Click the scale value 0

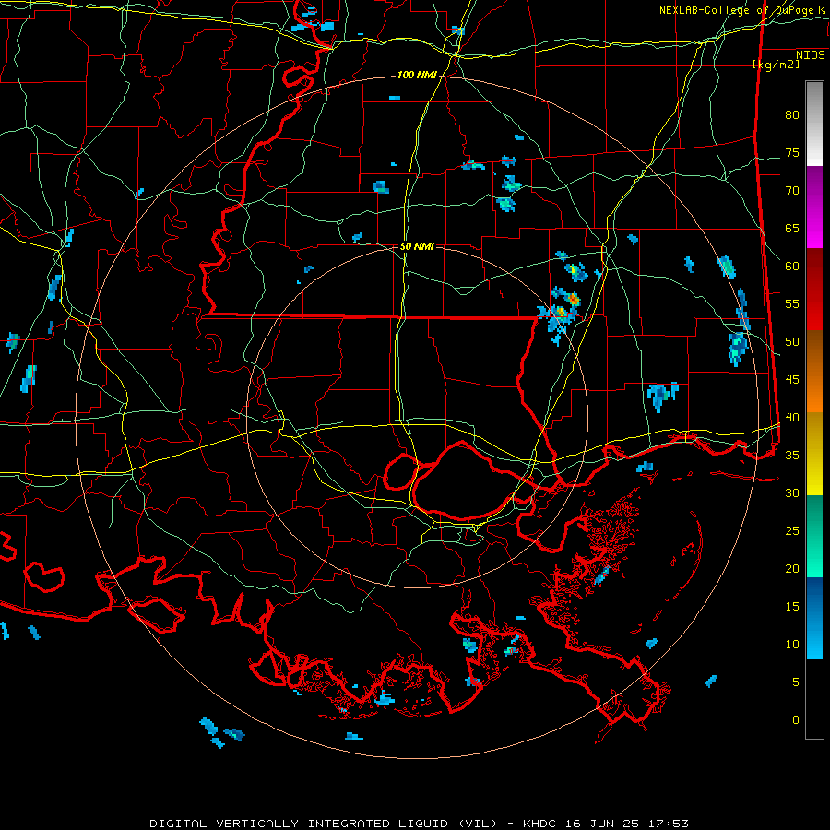pyautogui.click(x=796, y=720)
